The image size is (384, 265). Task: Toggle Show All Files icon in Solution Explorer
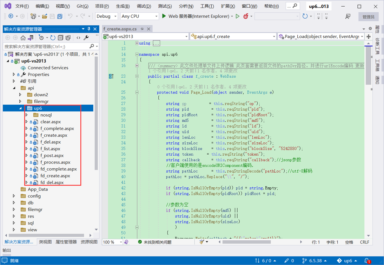click(x=68, y=38)
